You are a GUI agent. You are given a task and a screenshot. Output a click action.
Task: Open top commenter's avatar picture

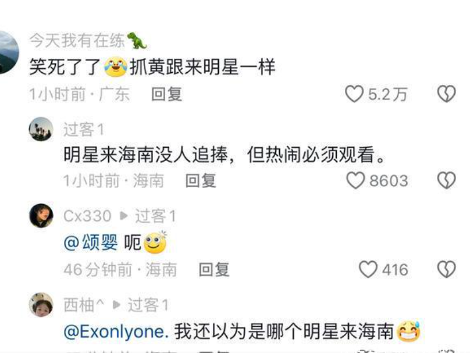tap(8, 52)
